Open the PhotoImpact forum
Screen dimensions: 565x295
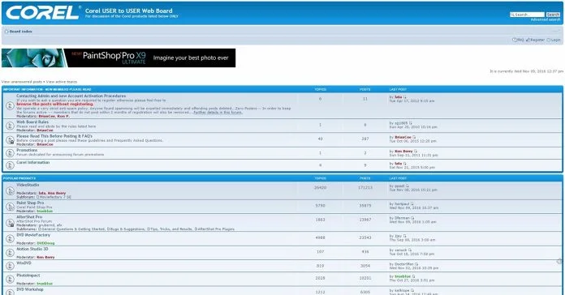pos(28,276)
